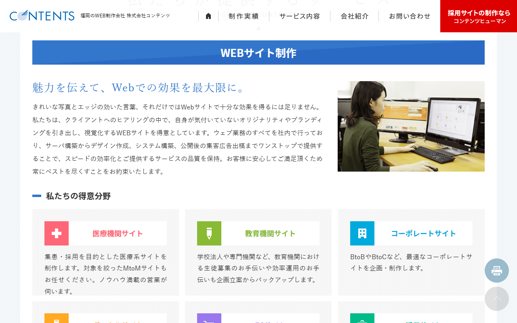This screenshot has height=323, width=517.
Task: Click the green pencil education icon
Action: 209,233
